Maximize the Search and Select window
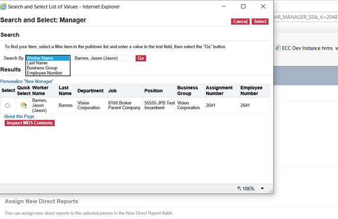 [243, 6]
